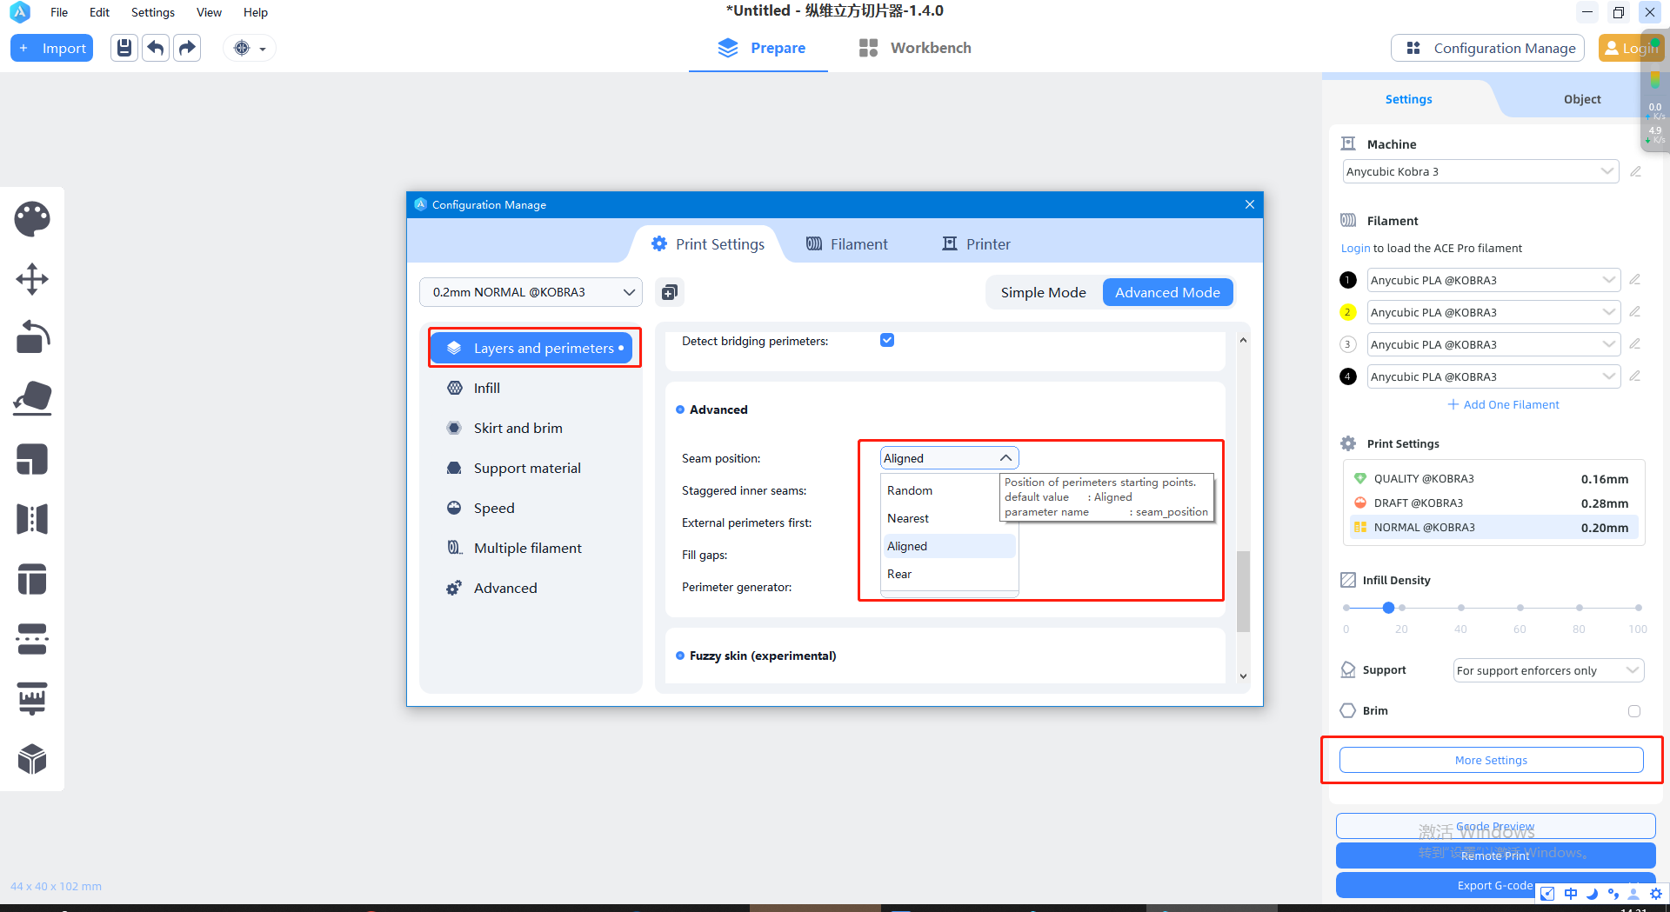Image resolution: width=1670 pixels, height=912 pixels.
Task: Open the View menu
Action: click(x=209, y=12)
